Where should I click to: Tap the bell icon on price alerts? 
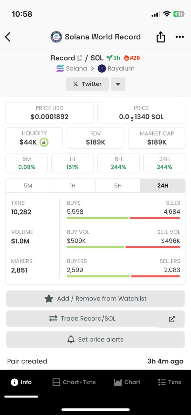tap(71, 339)
